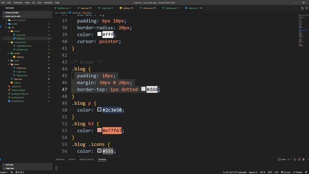Switch to the Signup.vue editor tab
The image size is (309, 174).
pyautogui.click(x=170, y=8)
